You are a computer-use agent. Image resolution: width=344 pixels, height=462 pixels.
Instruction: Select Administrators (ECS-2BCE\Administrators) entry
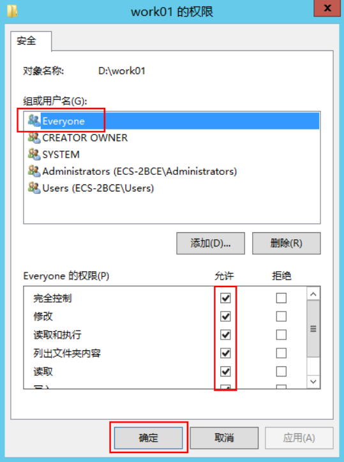[139, 171]
